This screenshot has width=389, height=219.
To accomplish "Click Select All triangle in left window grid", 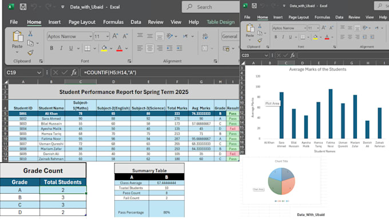I will click(x=6, y=82).
